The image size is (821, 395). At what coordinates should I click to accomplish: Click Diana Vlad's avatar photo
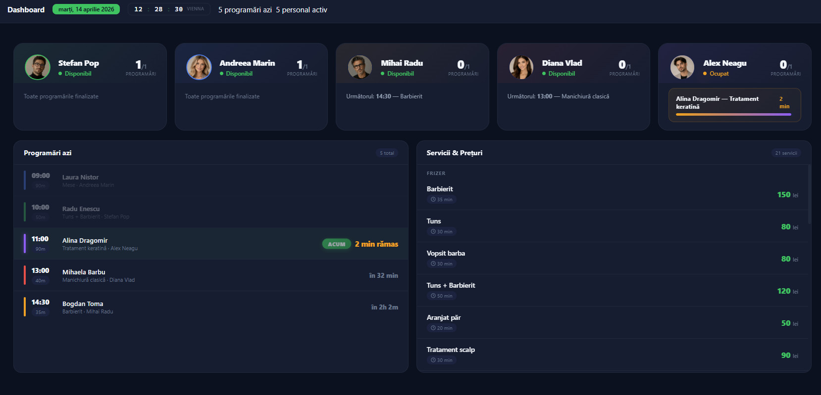point(521,67)
